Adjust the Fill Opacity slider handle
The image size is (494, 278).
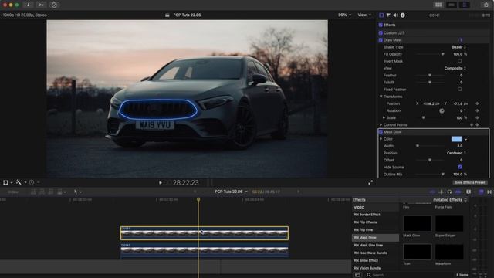pos(442,54)
